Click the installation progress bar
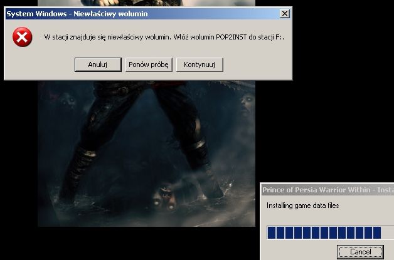 (x=330, y=232)
